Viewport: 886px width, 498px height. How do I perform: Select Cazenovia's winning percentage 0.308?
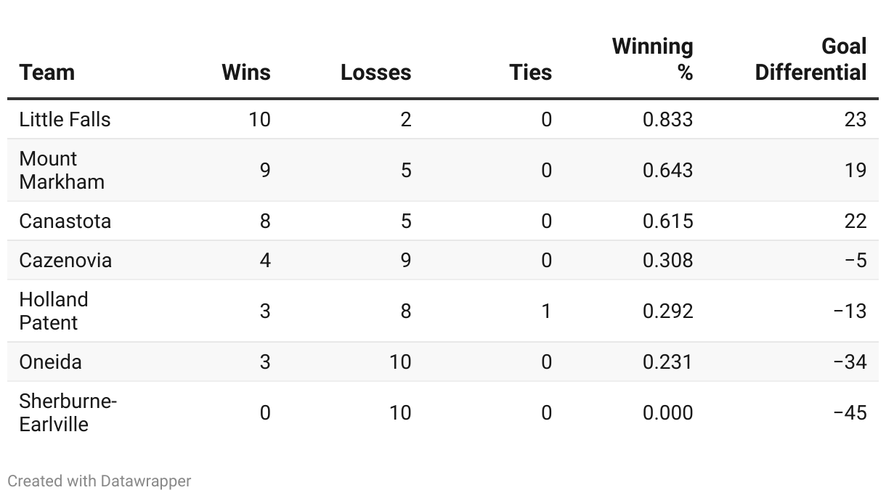click(667, 260)
